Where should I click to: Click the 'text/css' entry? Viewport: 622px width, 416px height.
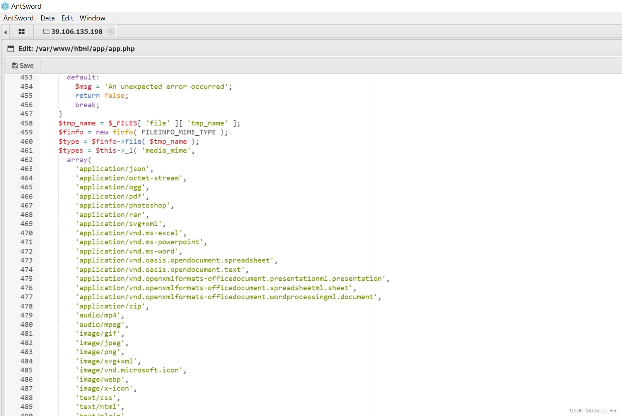(x=96, y=398)
